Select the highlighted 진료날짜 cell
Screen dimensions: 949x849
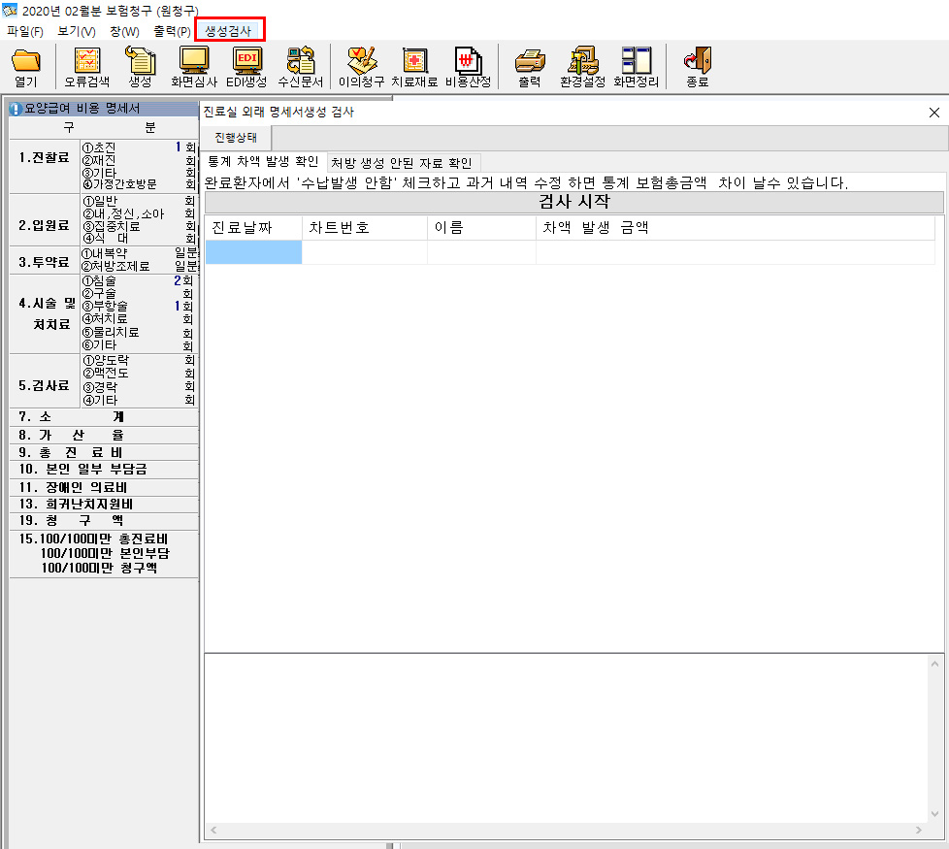[253, 252]
